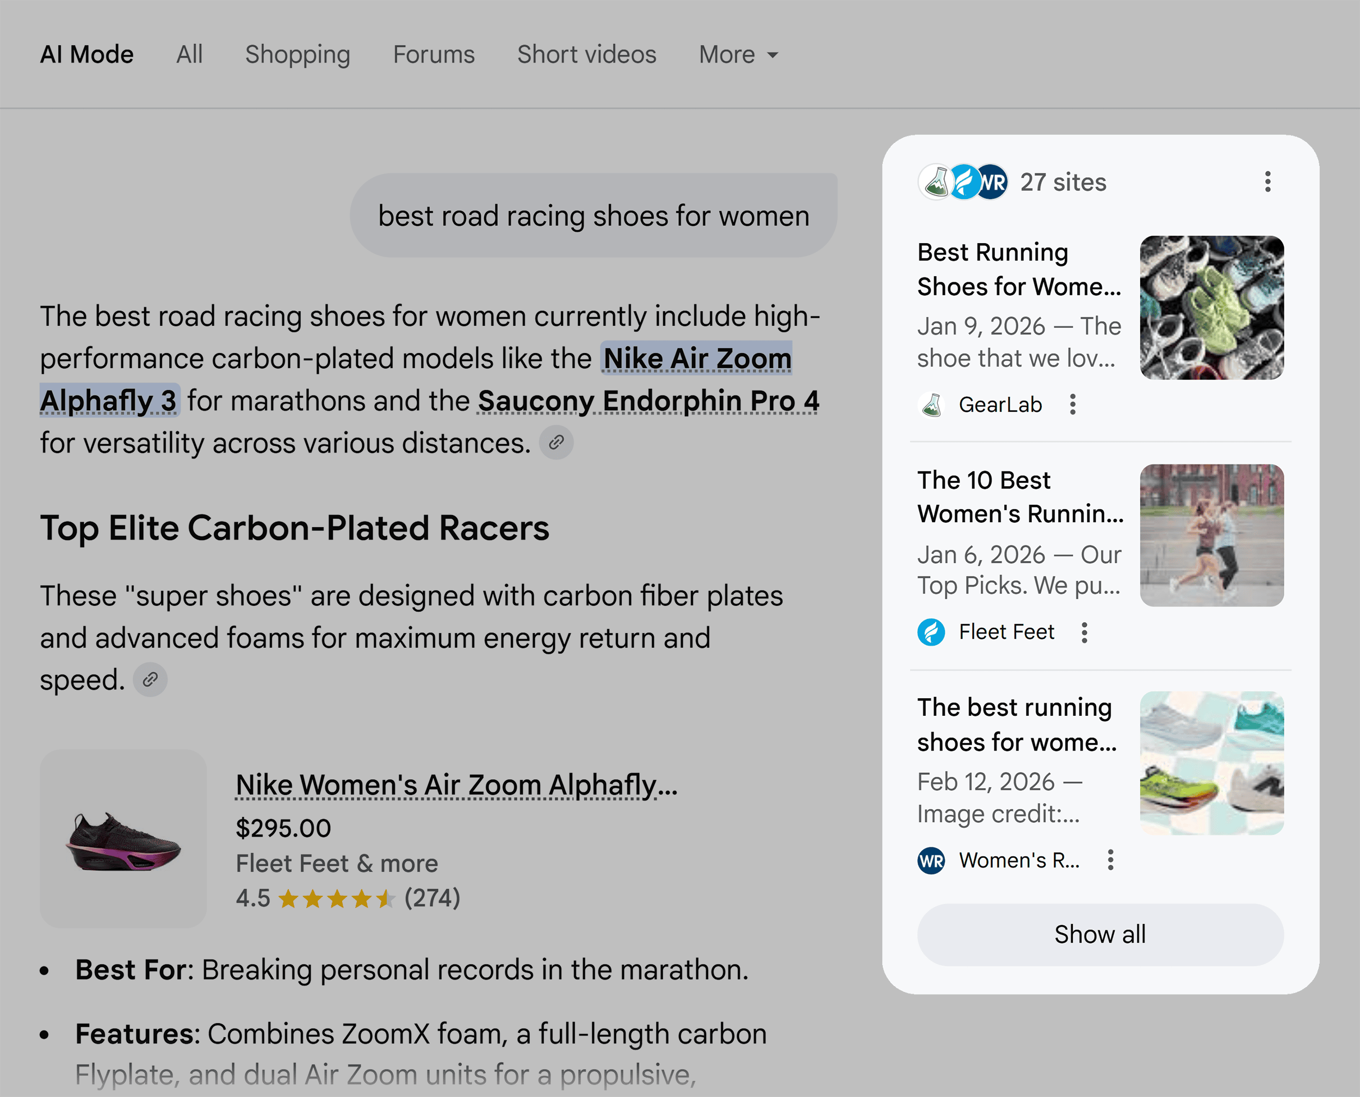Image resolution: width=1360 pixels, height=1097 pixels.
Task: Open the three-dot menu next to GearLab
Action: (1073, 405)
